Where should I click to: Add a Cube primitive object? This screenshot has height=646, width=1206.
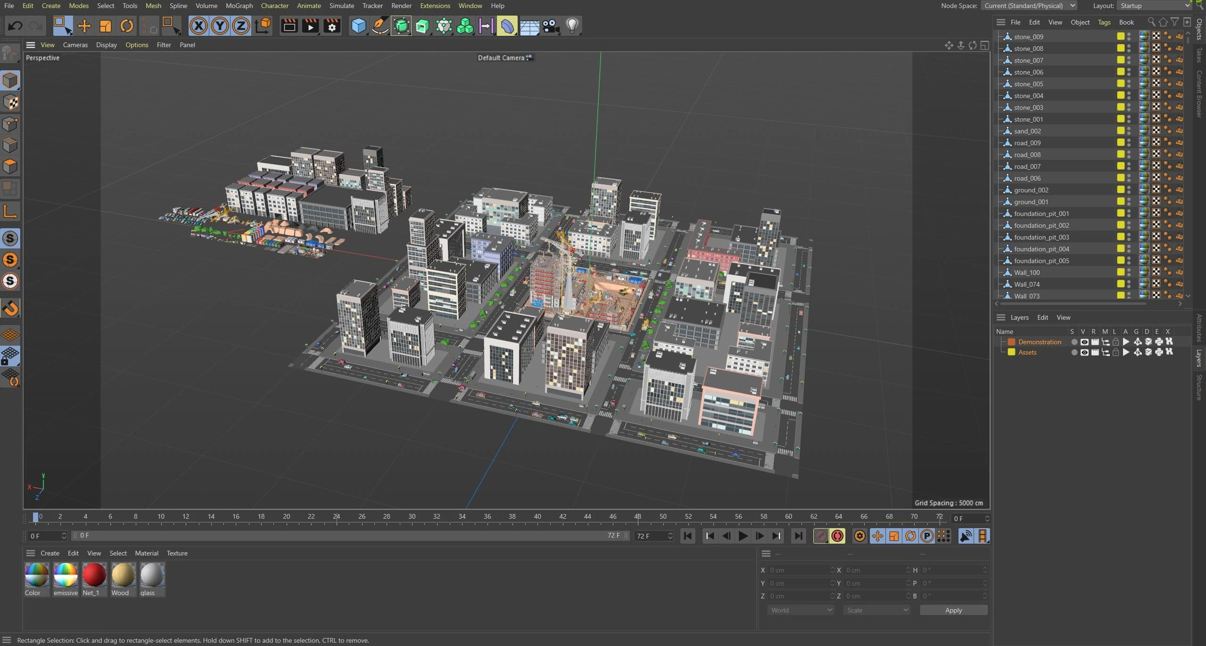[358, 26]
